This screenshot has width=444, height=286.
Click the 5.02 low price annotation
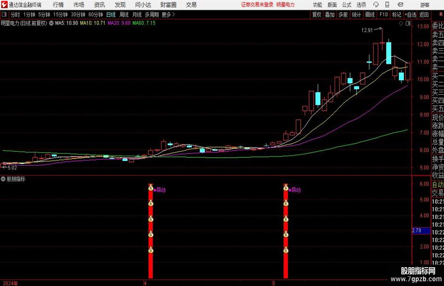12,168
